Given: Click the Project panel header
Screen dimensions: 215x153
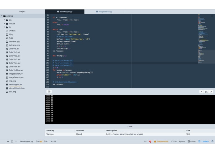Looking at the screenshot, I should point(22,11).
